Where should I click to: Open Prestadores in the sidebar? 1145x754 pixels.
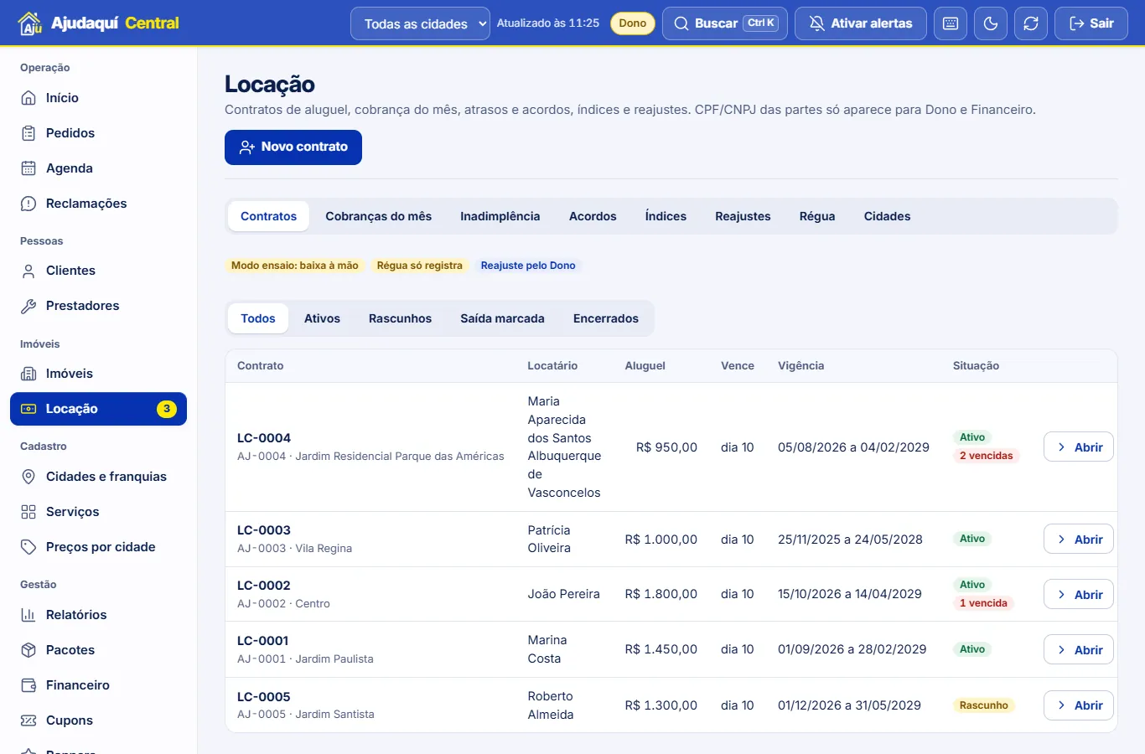[x=99, y=306]
